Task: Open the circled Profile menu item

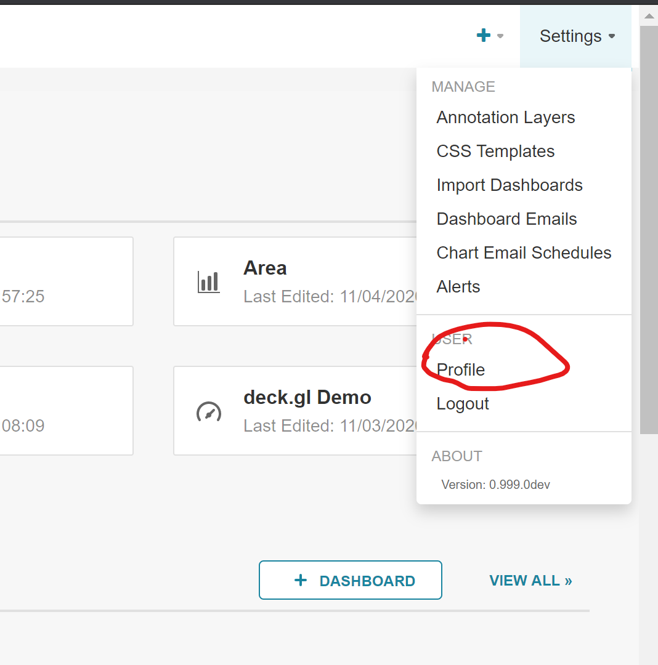Action: coord(460,369)
